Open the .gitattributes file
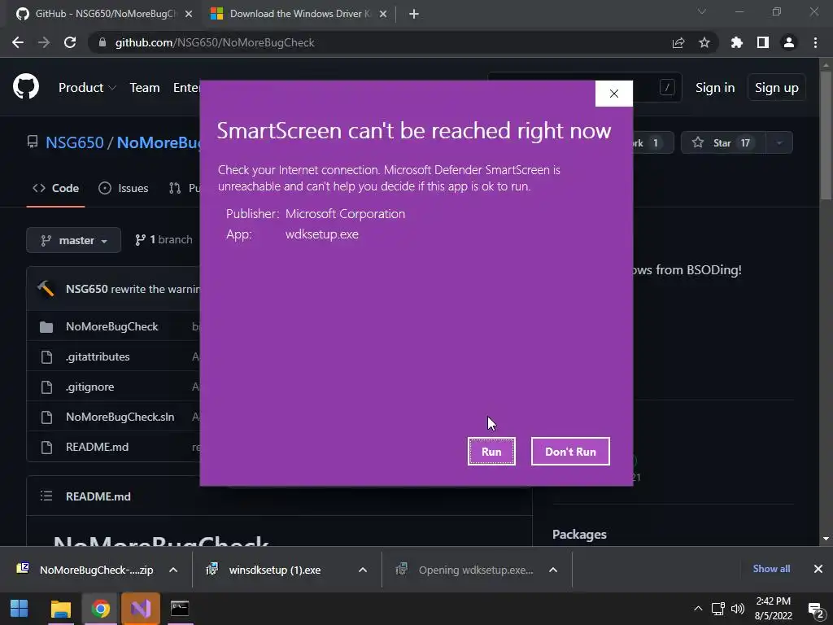This screenshot has height=625, width=833. [98, 356]
